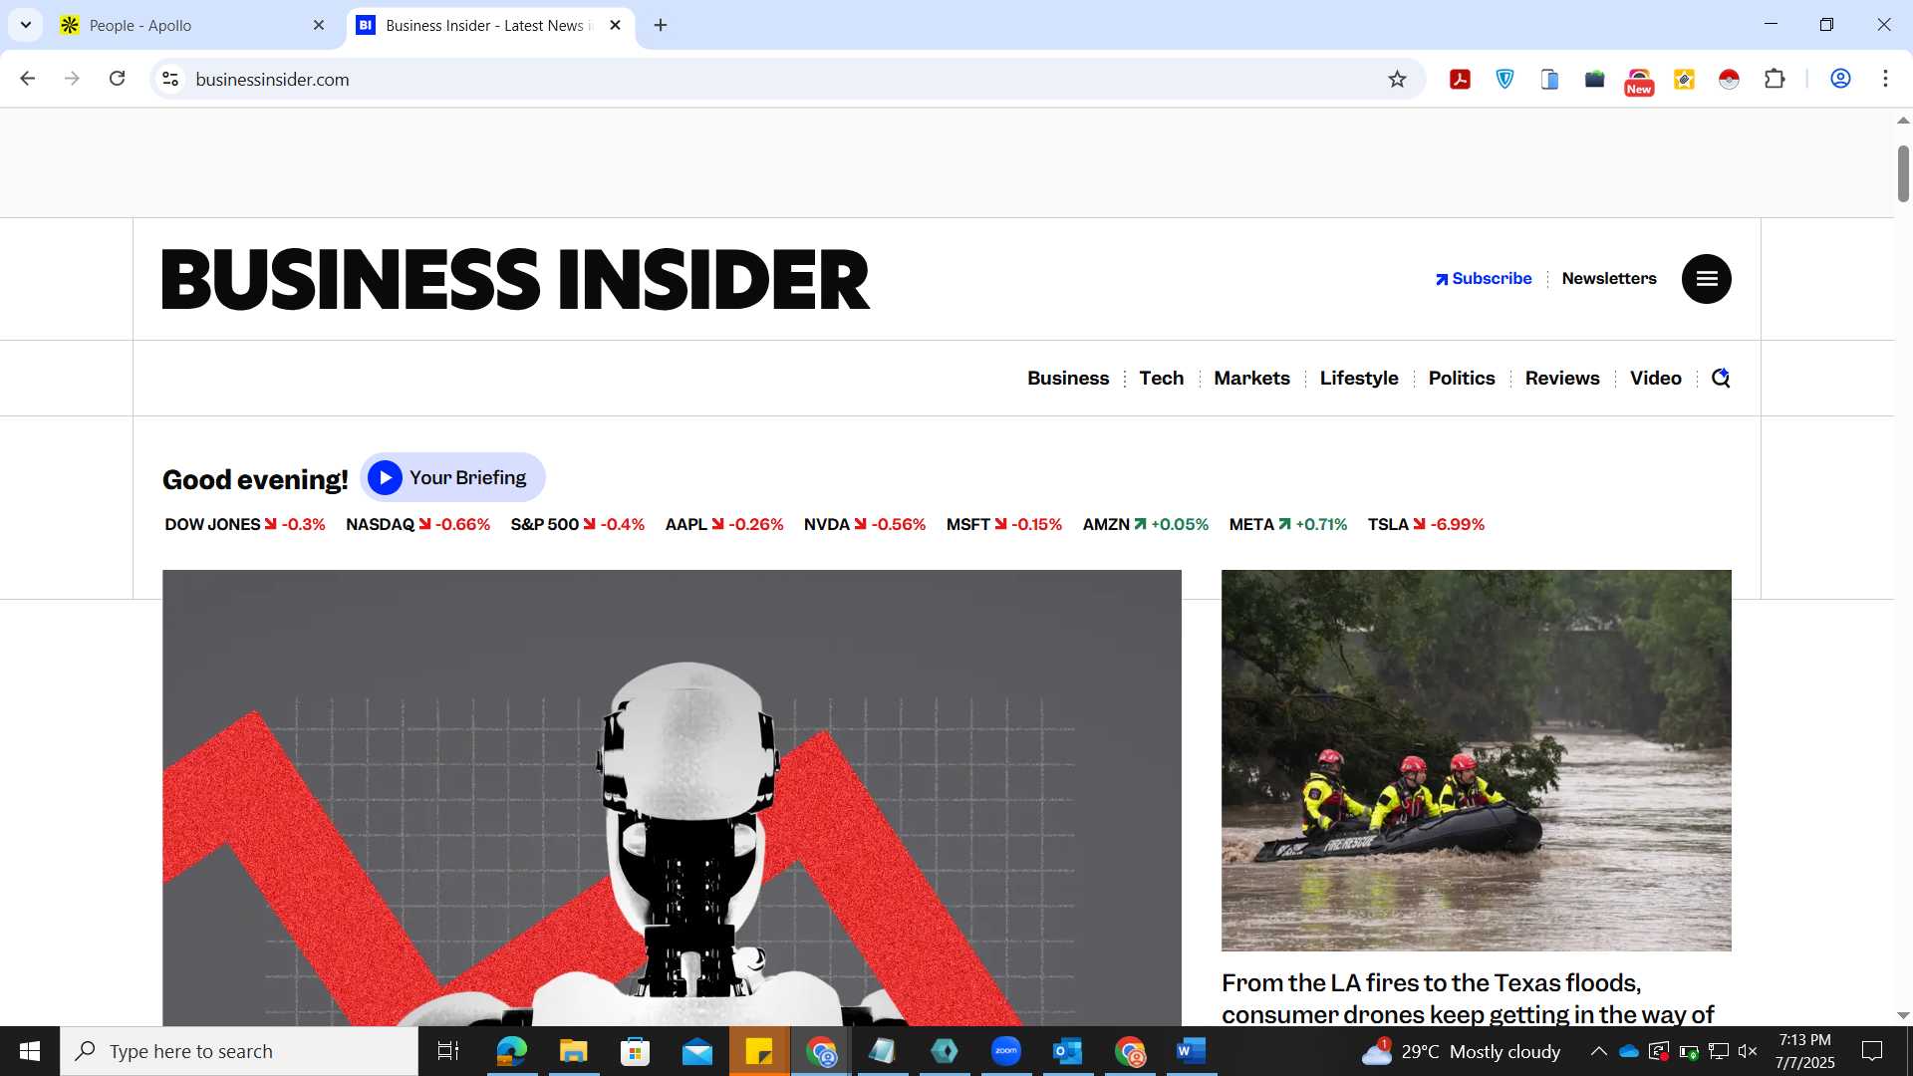Open the Adobe Acrobat extension
Image resolution: width=1913 pixels, height=1076 pixels.
[1460, 79]
